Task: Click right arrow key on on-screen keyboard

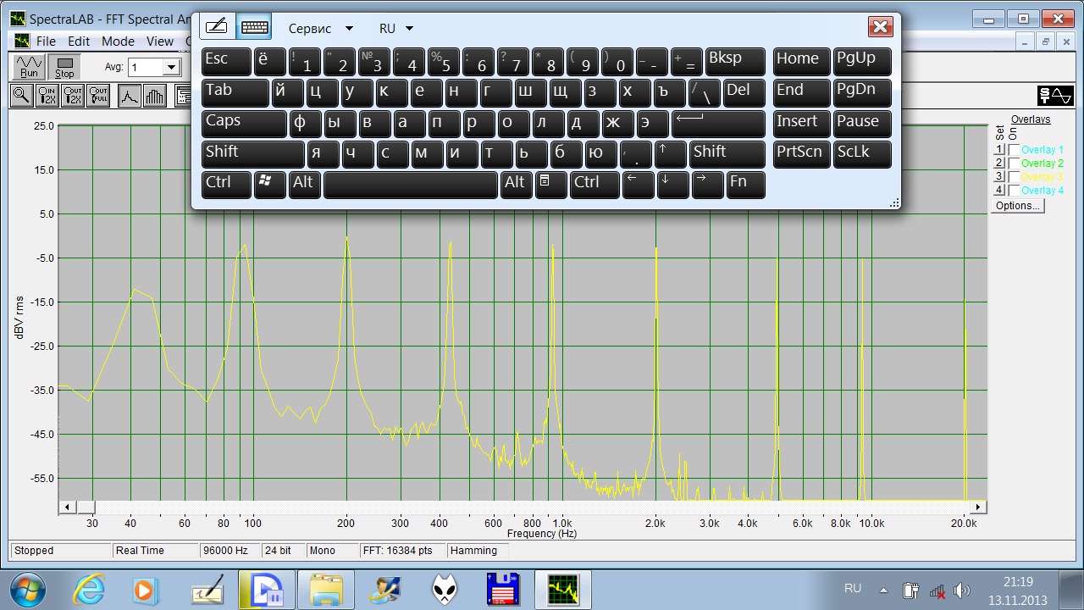Action: [707, 184]
